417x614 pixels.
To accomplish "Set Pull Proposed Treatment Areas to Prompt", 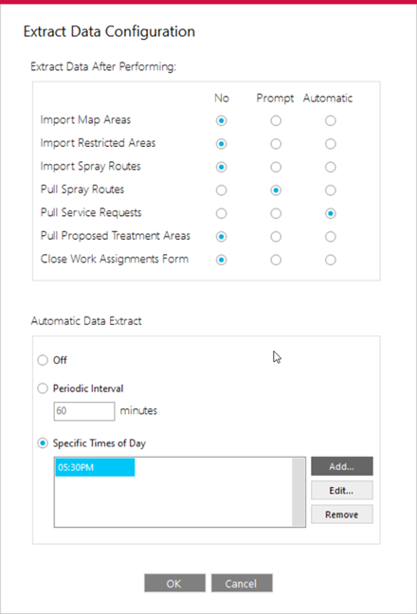I will [276, 237].
